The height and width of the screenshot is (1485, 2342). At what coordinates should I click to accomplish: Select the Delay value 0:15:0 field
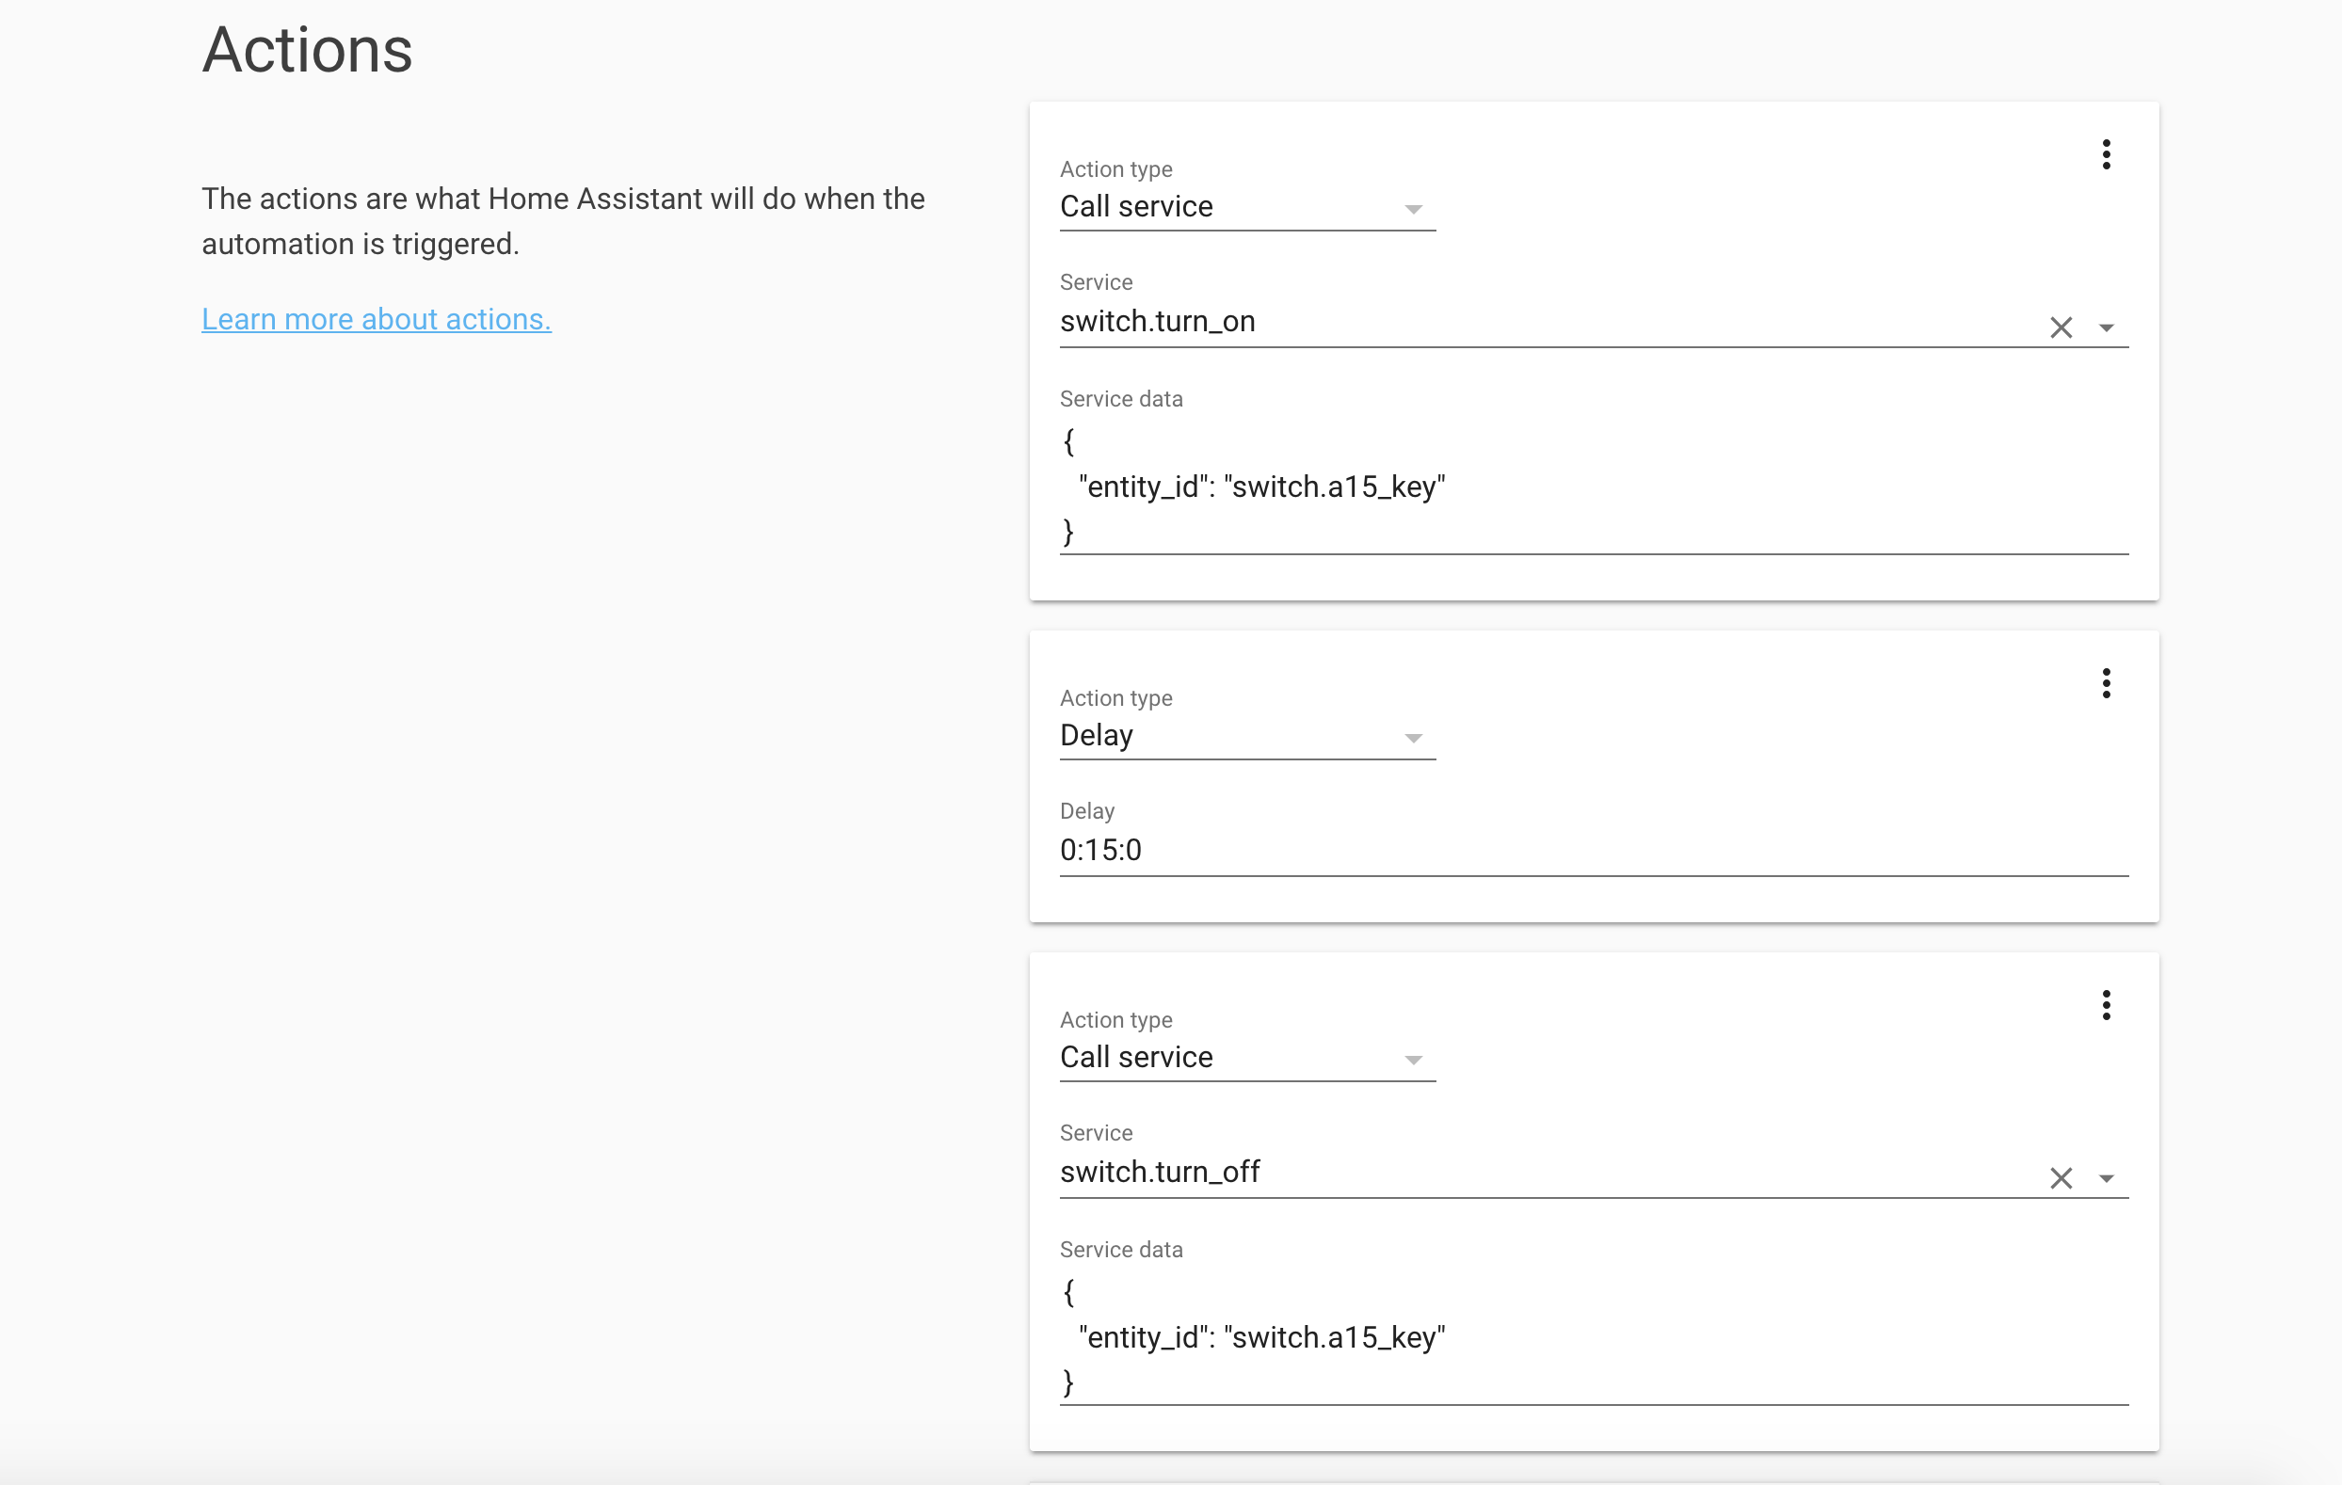[1102, 849]
